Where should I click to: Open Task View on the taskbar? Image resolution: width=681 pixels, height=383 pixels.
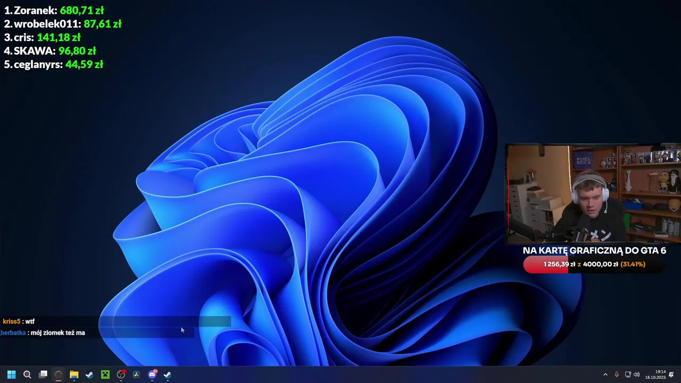point(43,374)
